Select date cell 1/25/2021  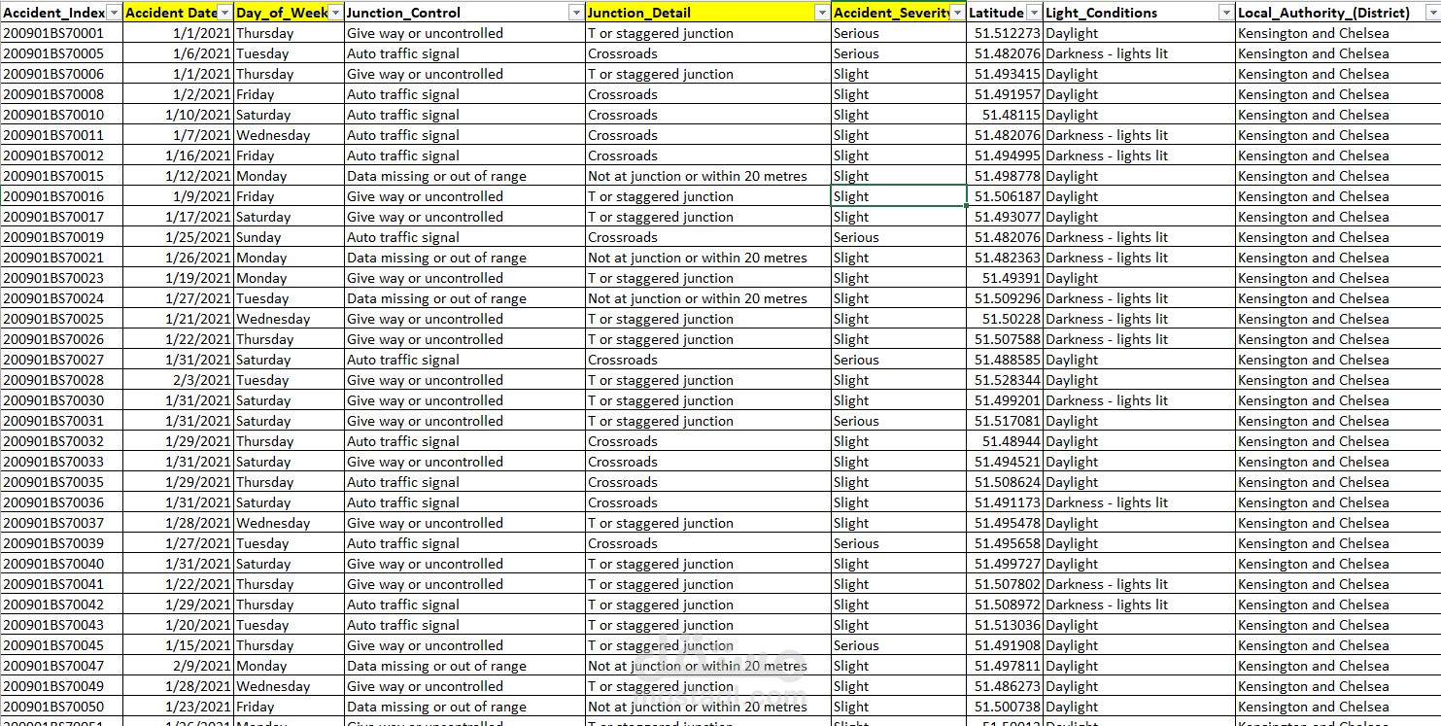(x=179, y=237)
